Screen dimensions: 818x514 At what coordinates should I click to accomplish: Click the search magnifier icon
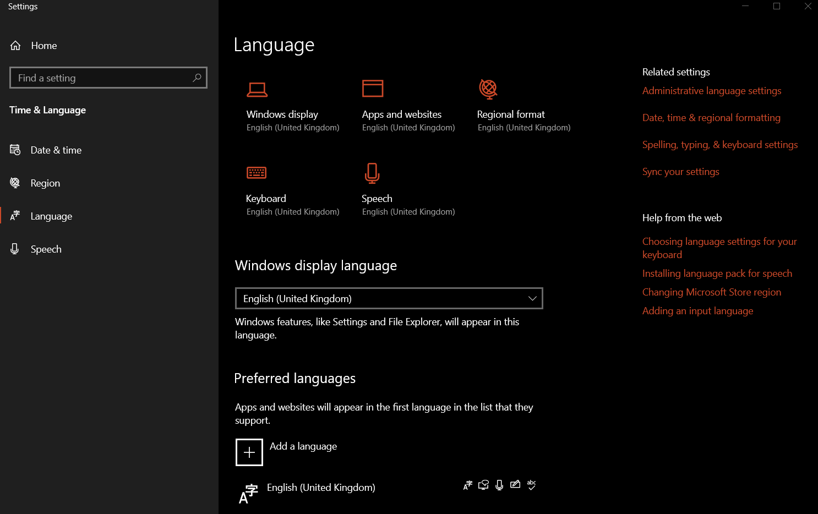(x=197, y=78)
